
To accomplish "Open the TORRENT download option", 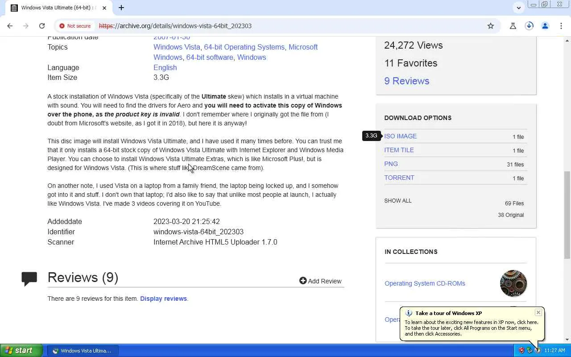I will click(x=399, y=178).
